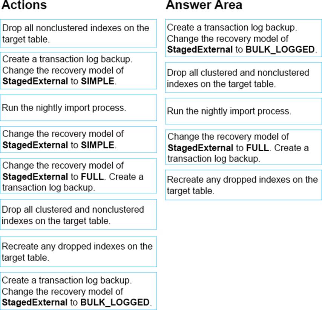
Task: Click bold 'BULK_LOGGED' text in the Answer Area
Action: pos(280,49)
